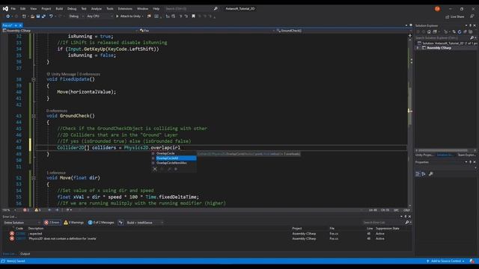Click the editor split window icon

[x=410, y=35]
